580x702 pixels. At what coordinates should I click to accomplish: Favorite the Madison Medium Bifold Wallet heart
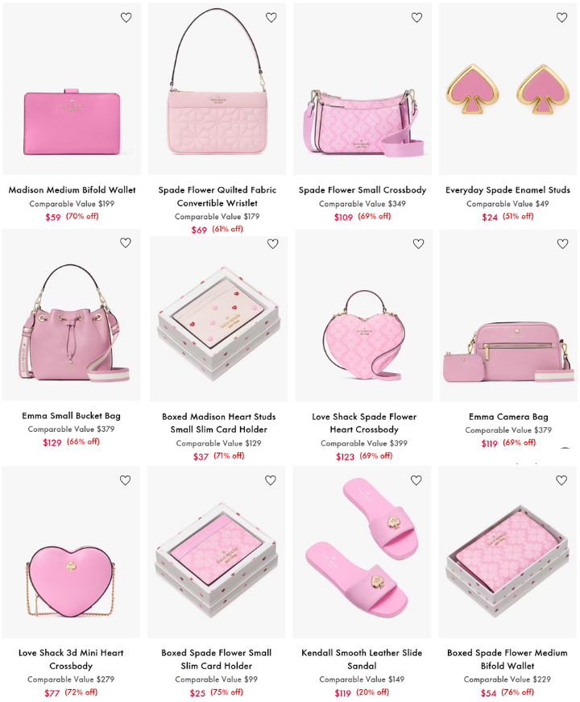(x=126, y=18)
